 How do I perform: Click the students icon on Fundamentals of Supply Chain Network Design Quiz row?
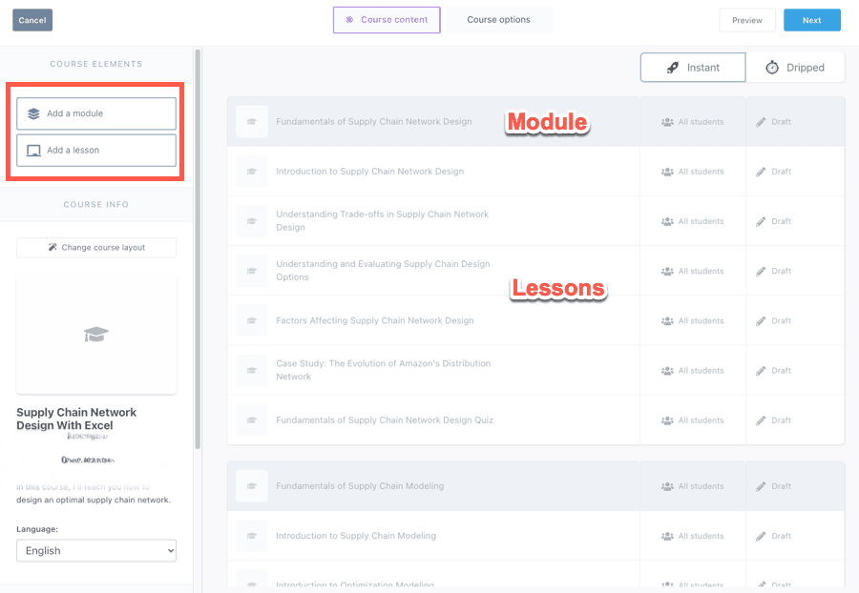pyautogui.click(x=667, y=420)
